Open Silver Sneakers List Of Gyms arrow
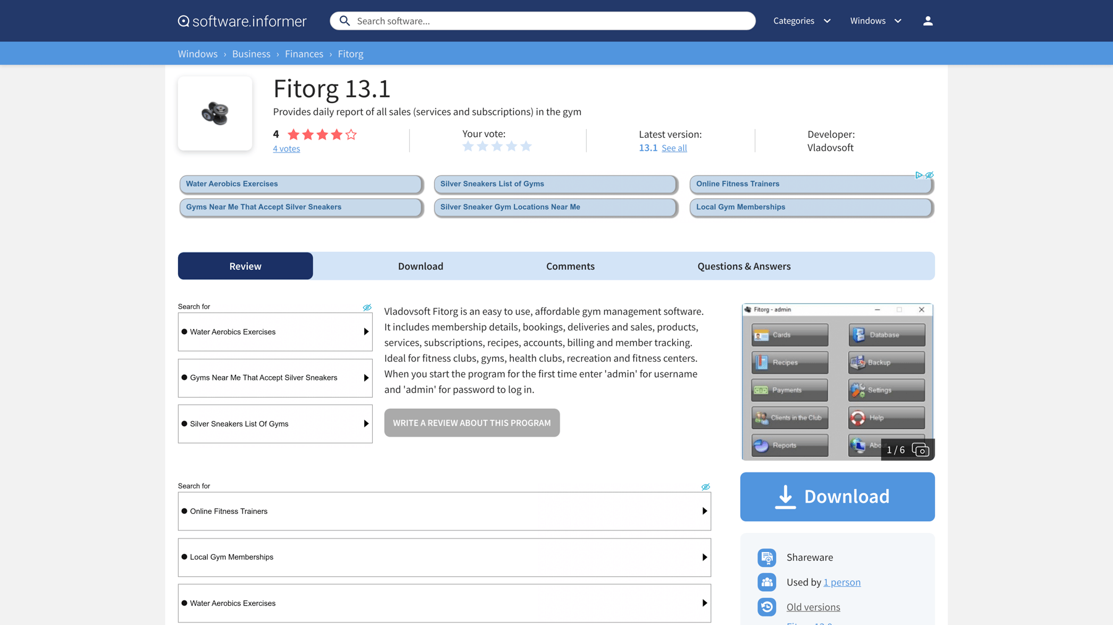Image resolution: width=1113 pixels, height=625 pixels. (x=366, y=424)
